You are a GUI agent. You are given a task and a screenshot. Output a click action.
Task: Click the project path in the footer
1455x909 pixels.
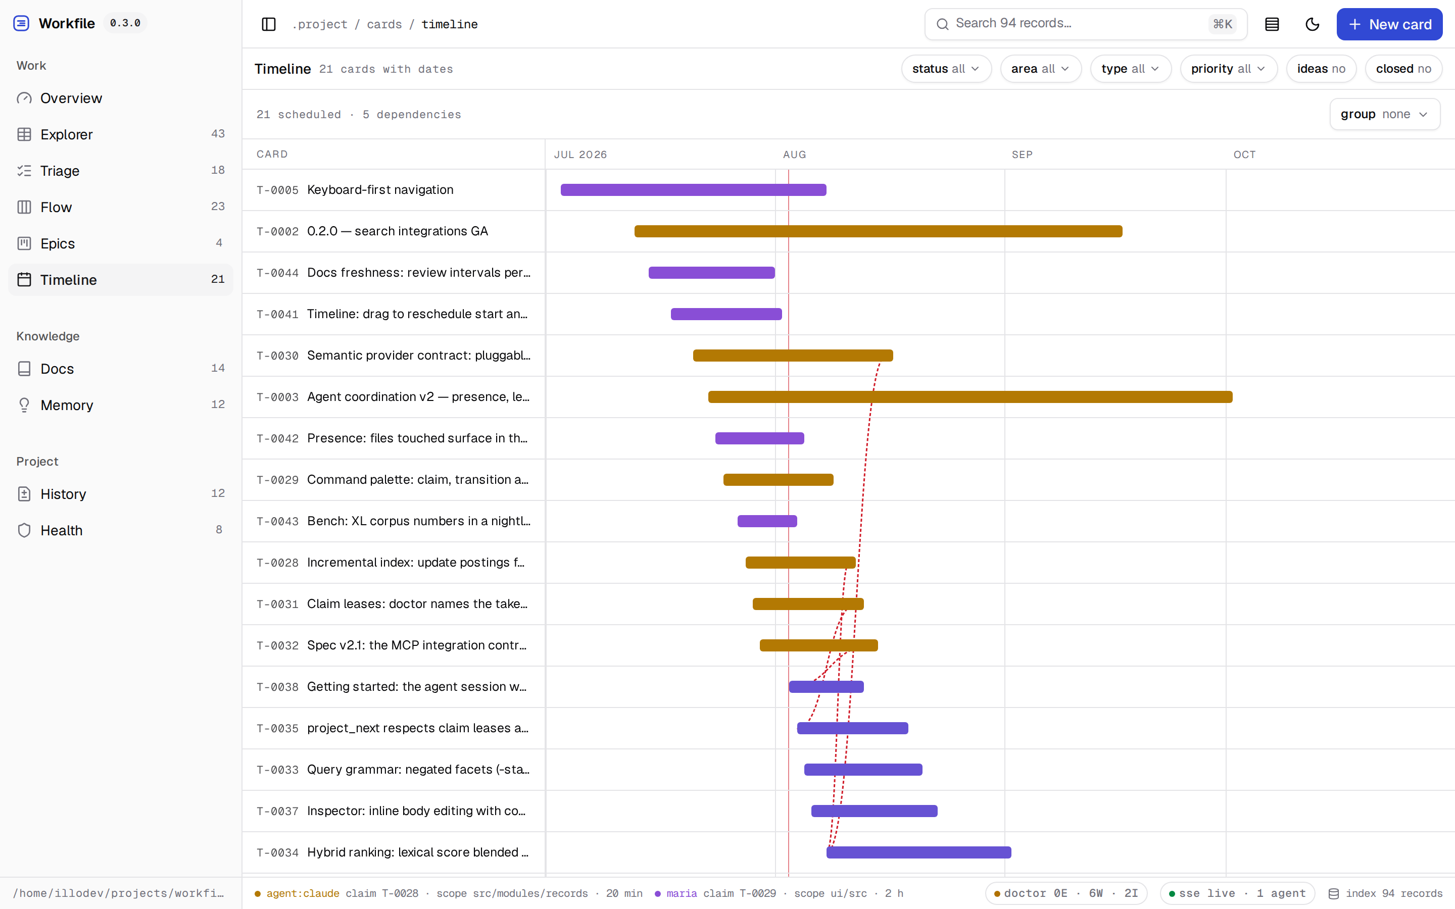pyautogui.click(x=118, y=893)
